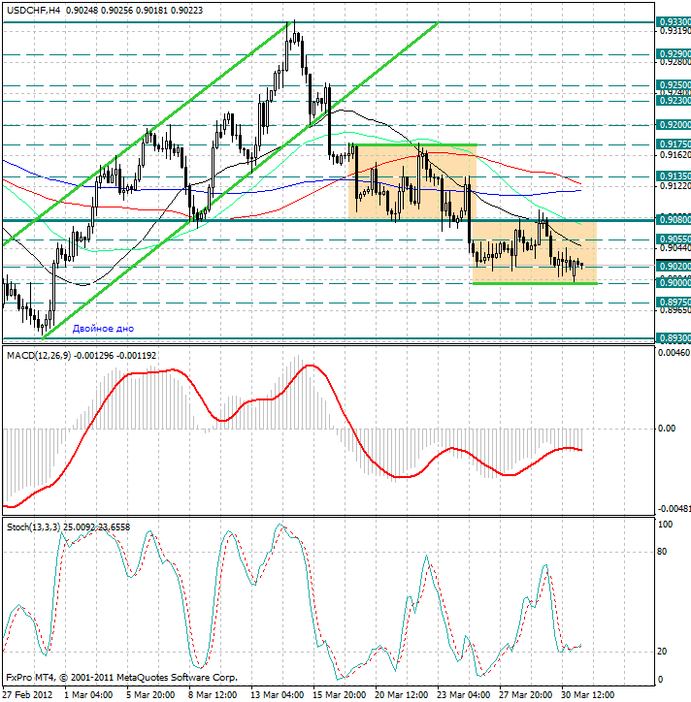Select the 0.9330 price level label
This screenshot has height=702, width=691.
click(x=674, y=22)
